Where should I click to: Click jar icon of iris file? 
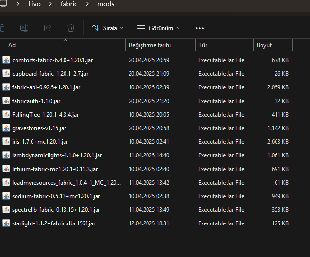click(x=6, y=141)
